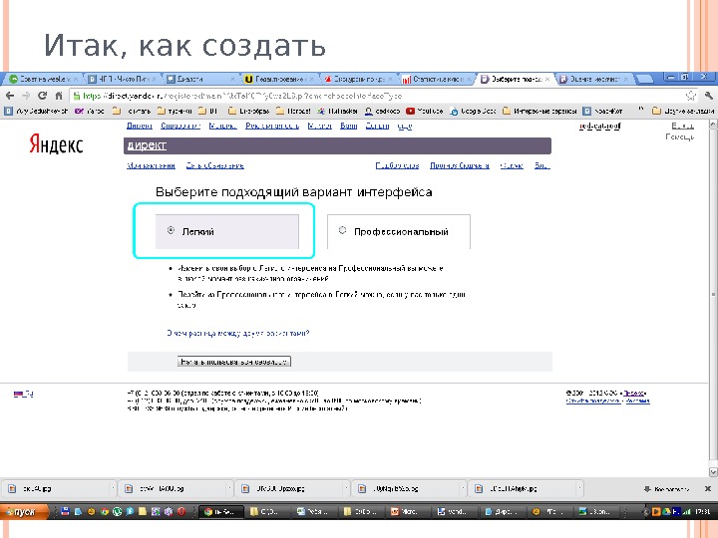Screen dimensions: 718x538
Task: Switch to the tab with yellow U icon
Action: tap(280, 79)
